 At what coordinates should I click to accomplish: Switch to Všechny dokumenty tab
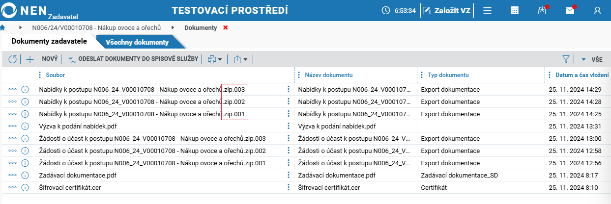coord(137,42)
